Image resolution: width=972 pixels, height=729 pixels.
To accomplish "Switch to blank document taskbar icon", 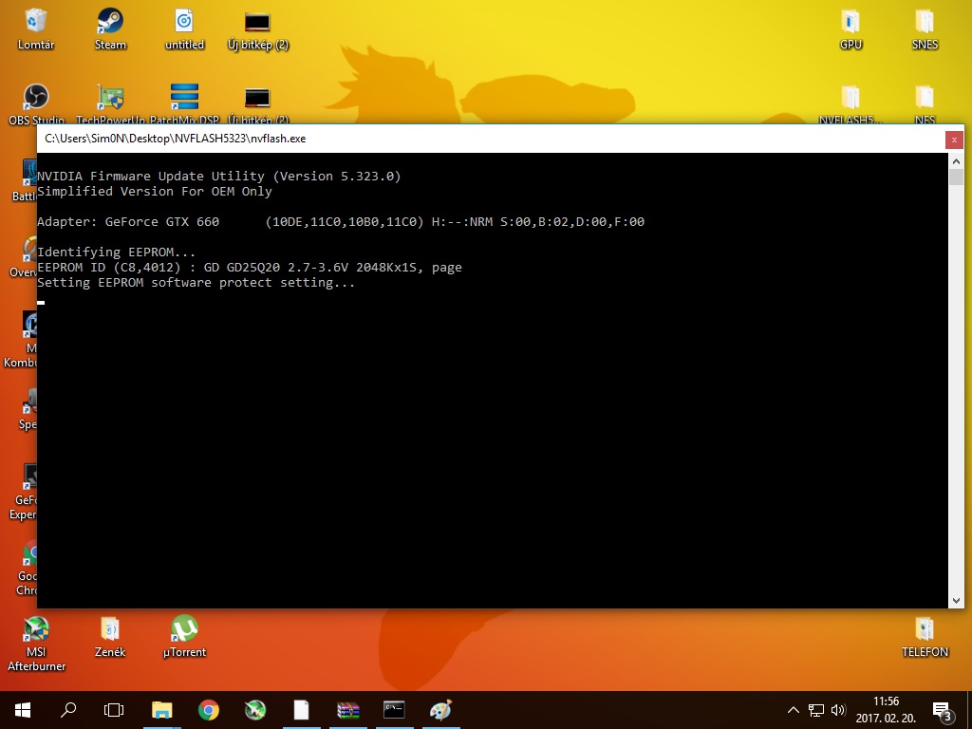I will (x=301, y=710).
